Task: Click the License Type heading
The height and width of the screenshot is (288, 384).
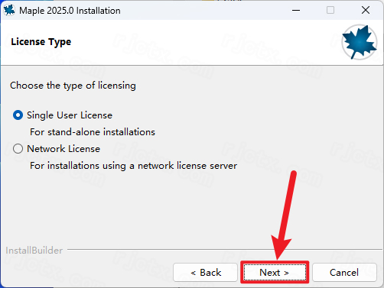Action: [41, 42]
